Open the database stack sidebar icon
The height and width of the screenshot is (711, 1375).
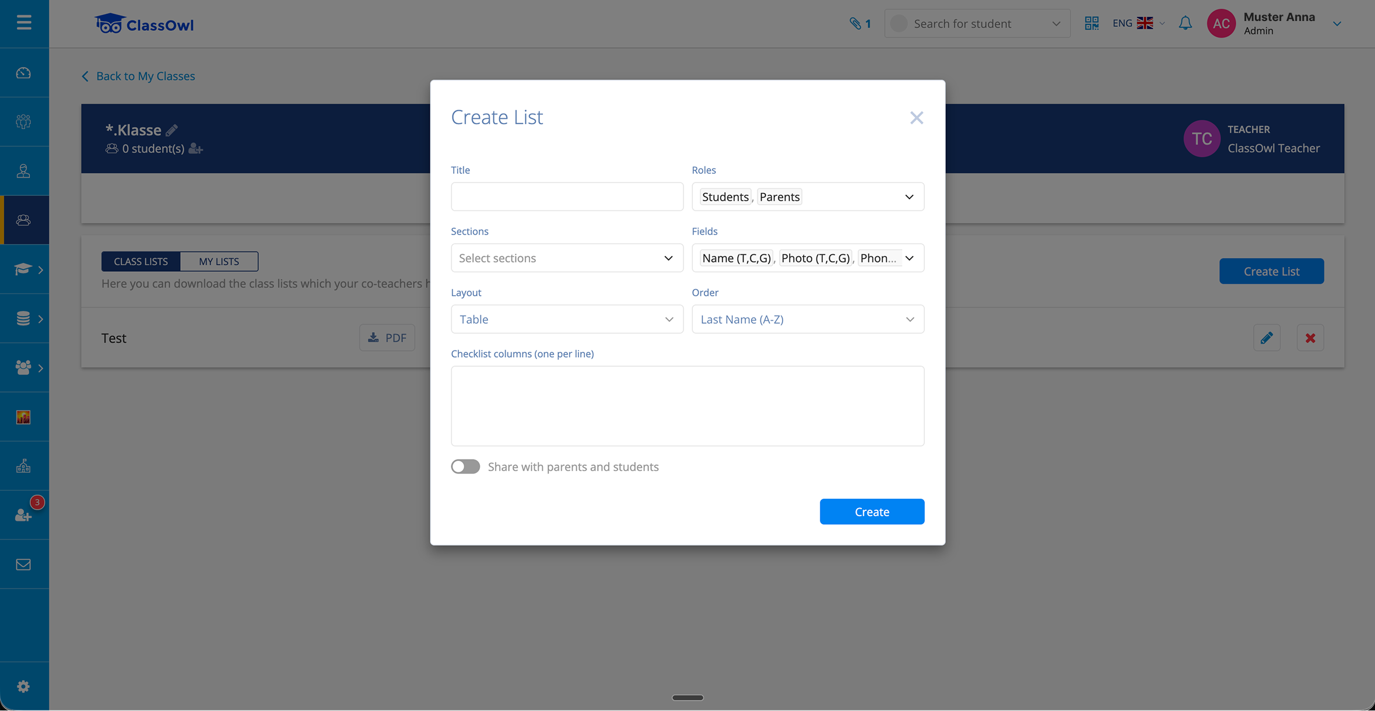(x=23, y=318)
